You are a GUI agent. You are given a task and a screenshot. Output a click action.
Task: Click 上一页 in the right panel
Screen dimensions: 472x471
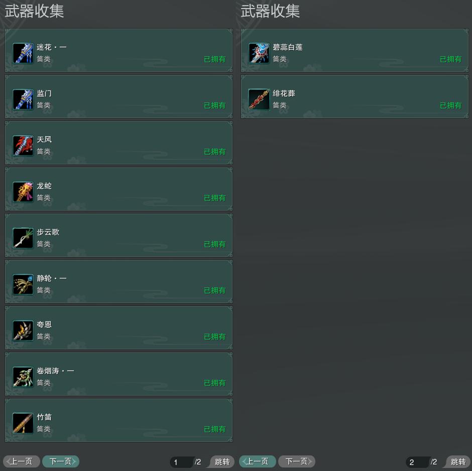click(258, 461)
